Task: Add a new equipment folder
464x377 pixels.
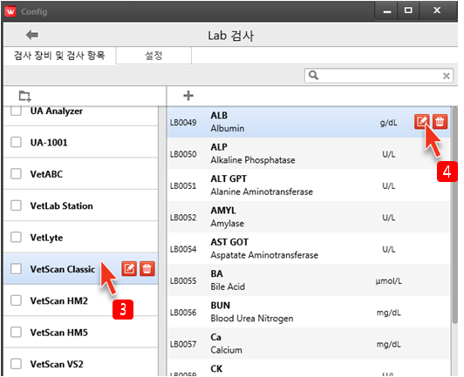Action: pyautogui.click(x=24, y=96)
